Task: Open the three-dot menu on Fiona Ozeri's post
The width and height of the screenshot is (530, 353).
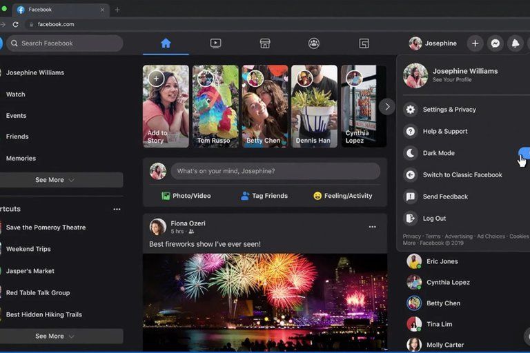Action: point(372,227)
